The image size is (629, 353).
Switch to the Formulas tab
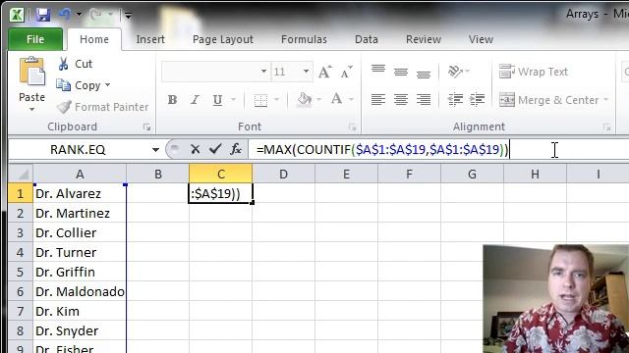click(x=304, y=39)
